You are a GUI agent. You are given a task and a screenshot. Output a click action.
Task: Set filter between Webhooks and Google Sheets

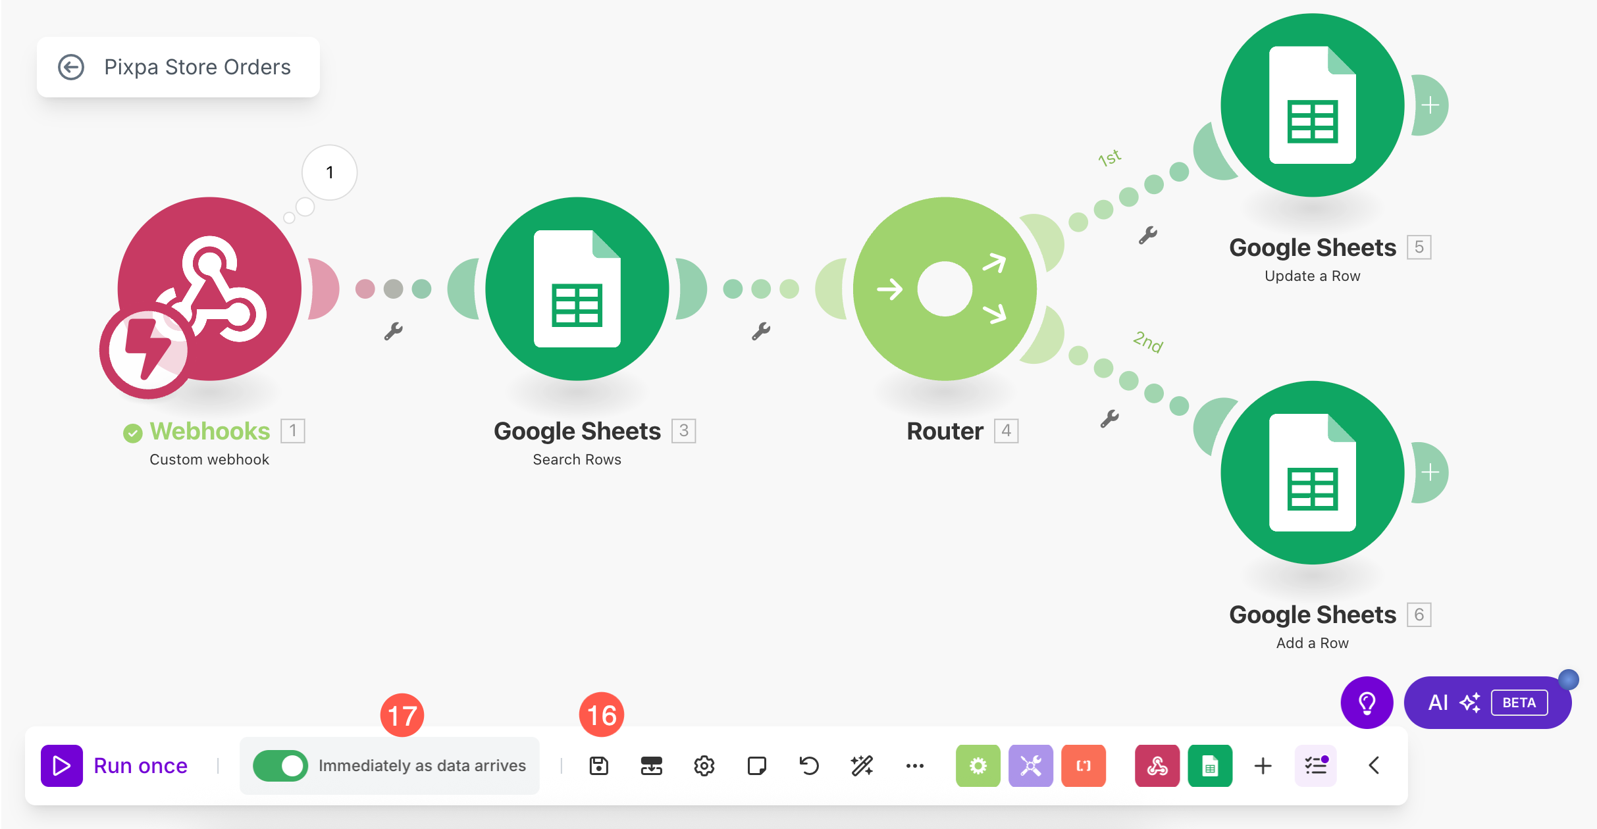(x=394, y=331)
